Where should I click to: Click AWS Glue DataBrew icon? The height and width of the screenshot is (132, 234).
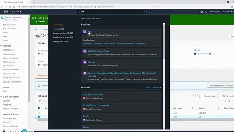click(x=85, y=51)
